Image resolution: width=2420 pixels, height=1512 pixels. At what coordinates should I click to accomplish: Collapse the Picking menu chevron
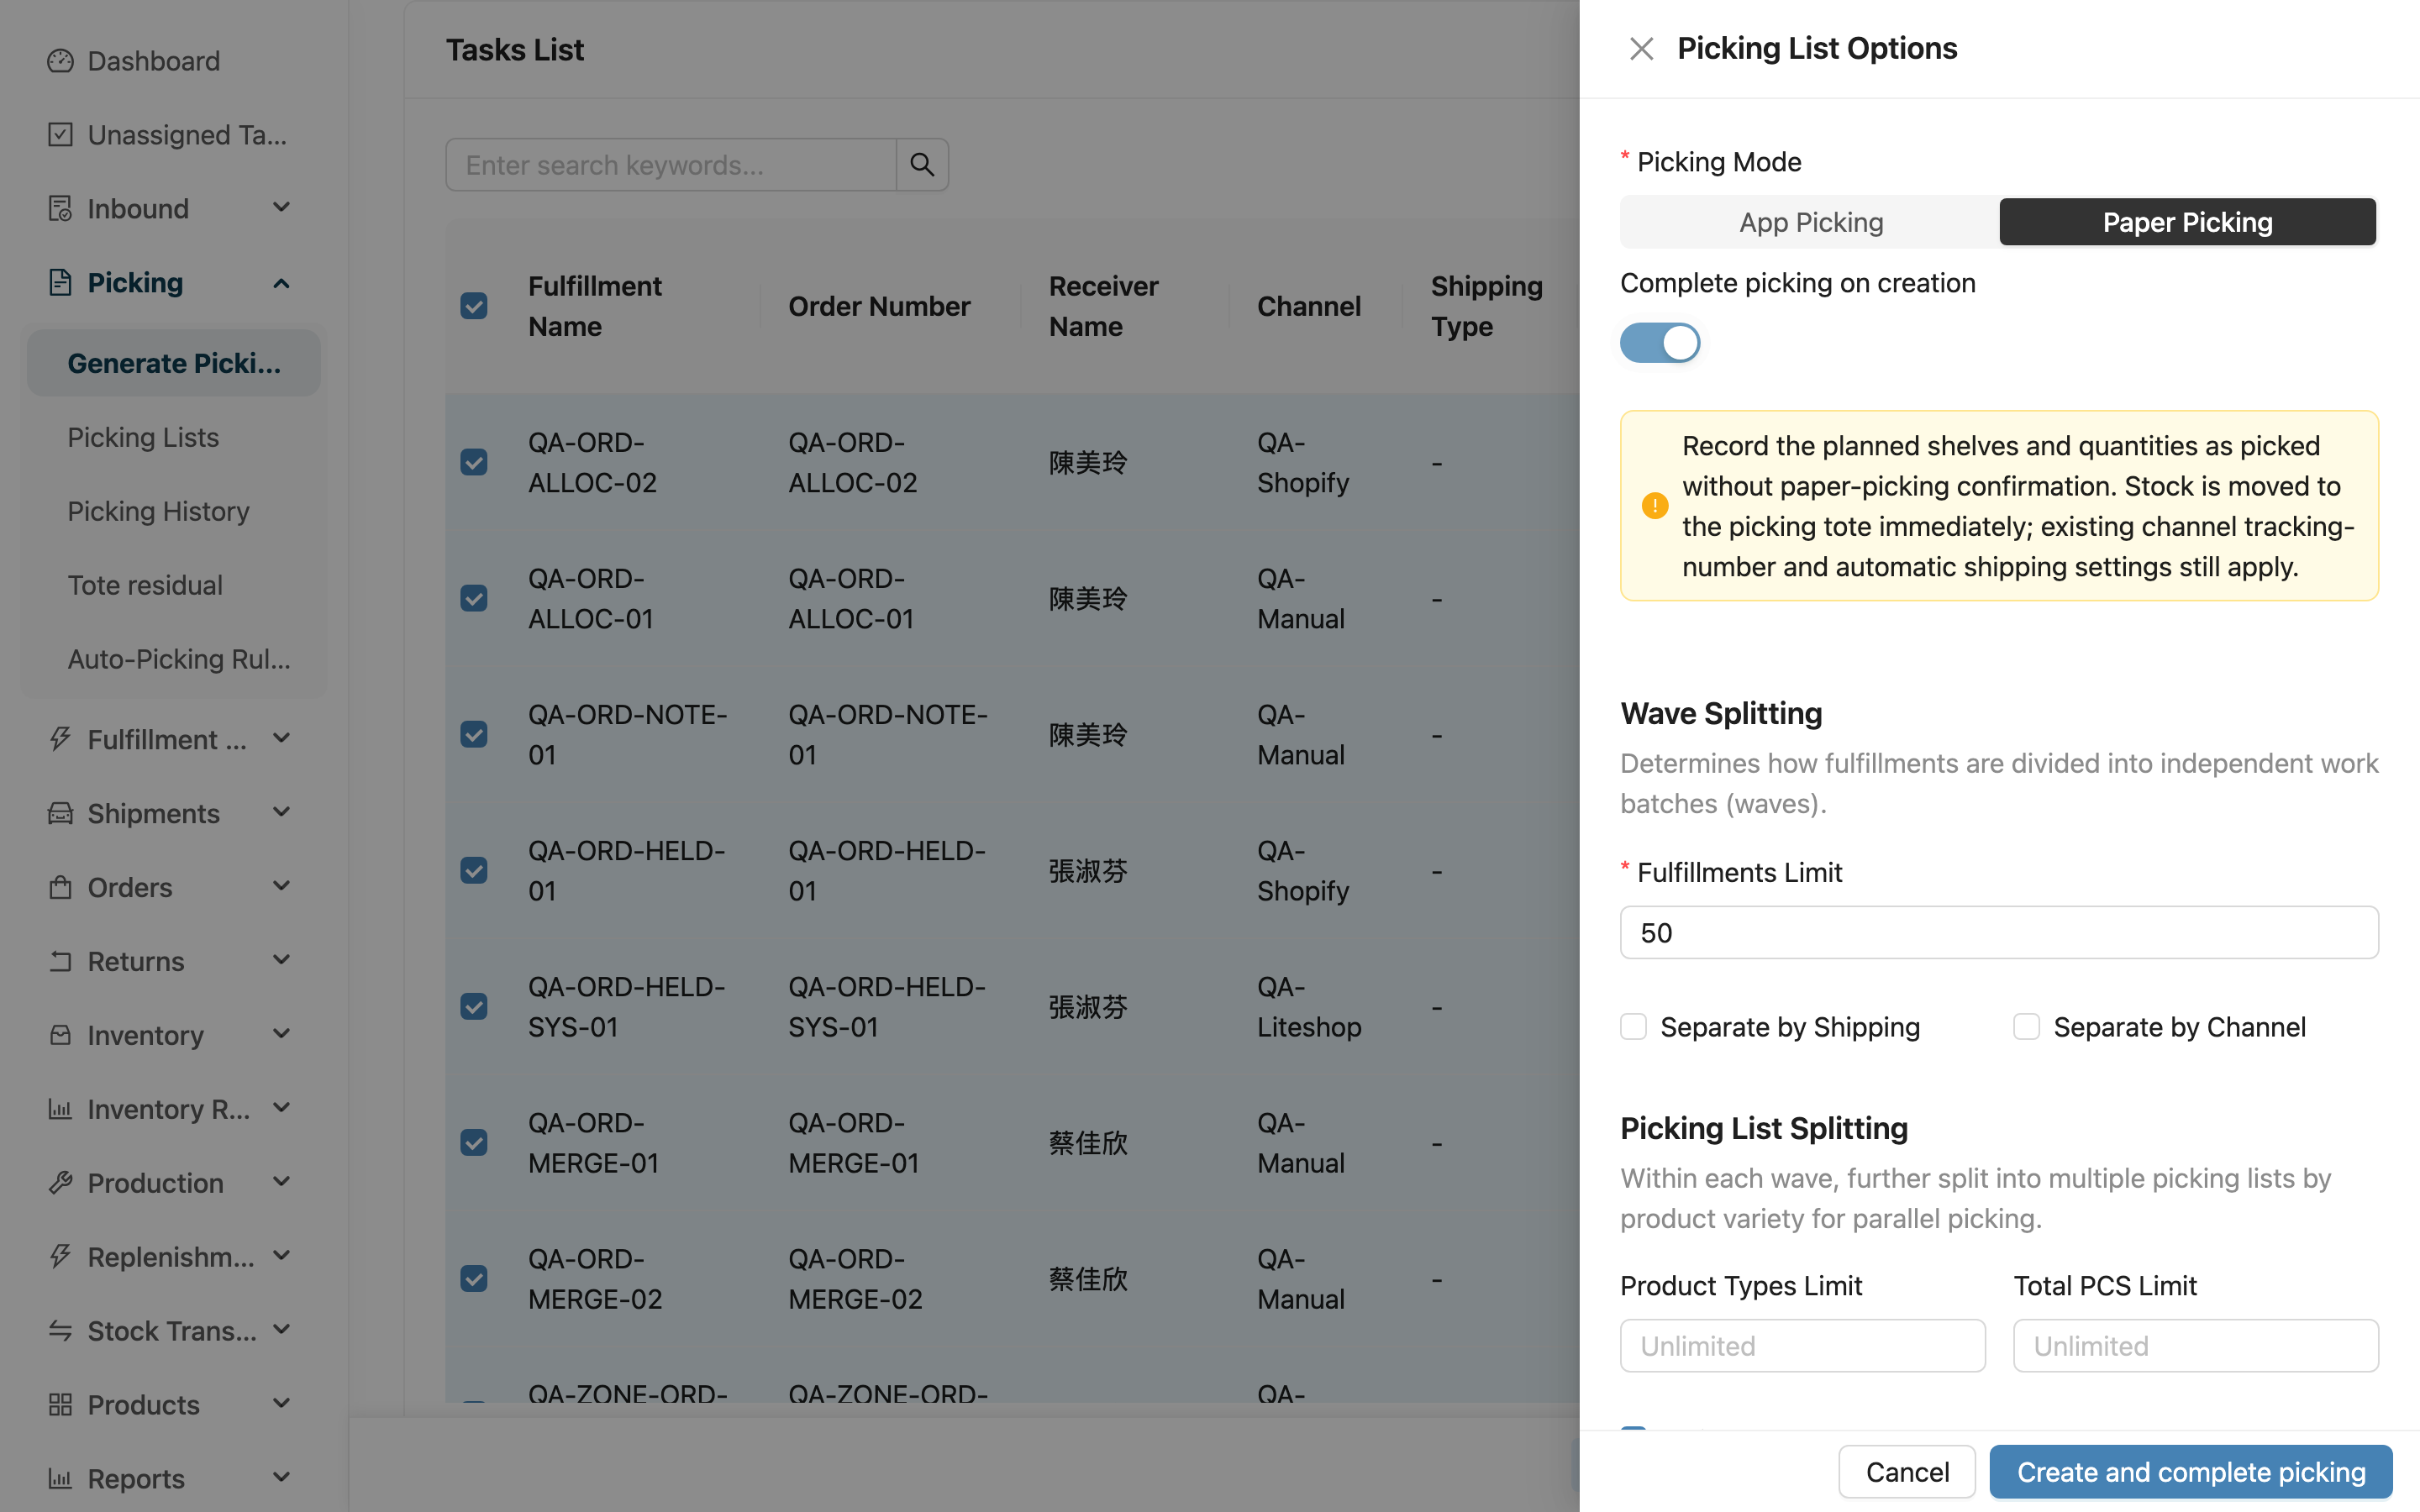(282, 283)
